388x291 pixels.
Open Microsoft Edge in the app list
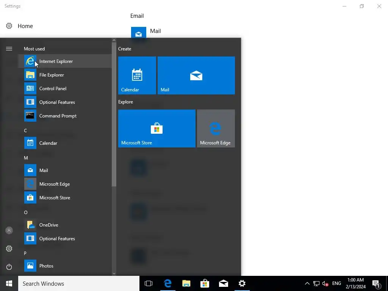[x=65, y=184]
